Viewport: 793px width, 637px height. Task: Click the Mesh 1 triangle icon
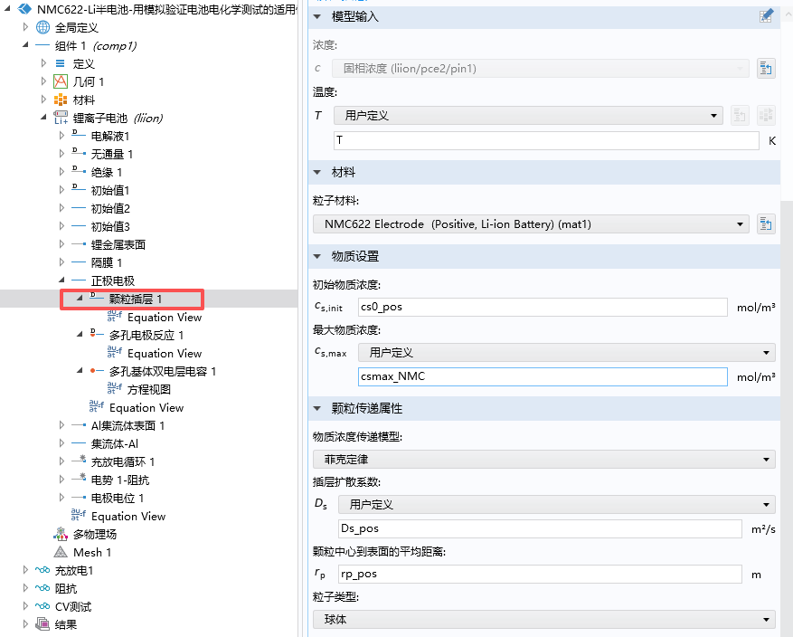61,552
